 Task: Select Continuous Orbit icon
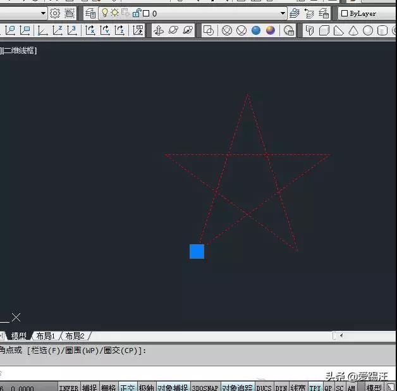tap(188, 30)
